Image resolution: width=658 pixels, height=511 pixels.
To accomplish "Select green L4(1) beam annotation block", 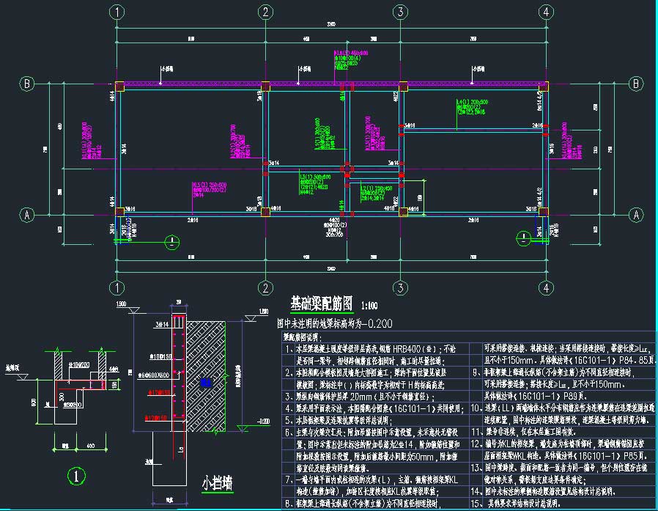I will tap(472, 107).
